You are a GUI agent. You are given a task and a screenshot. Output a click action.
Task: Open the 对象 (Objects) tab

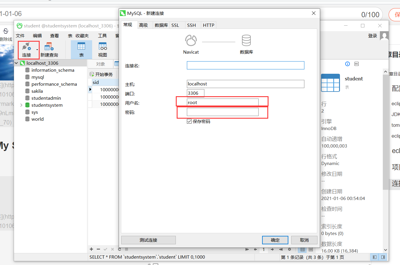point(101,64)
